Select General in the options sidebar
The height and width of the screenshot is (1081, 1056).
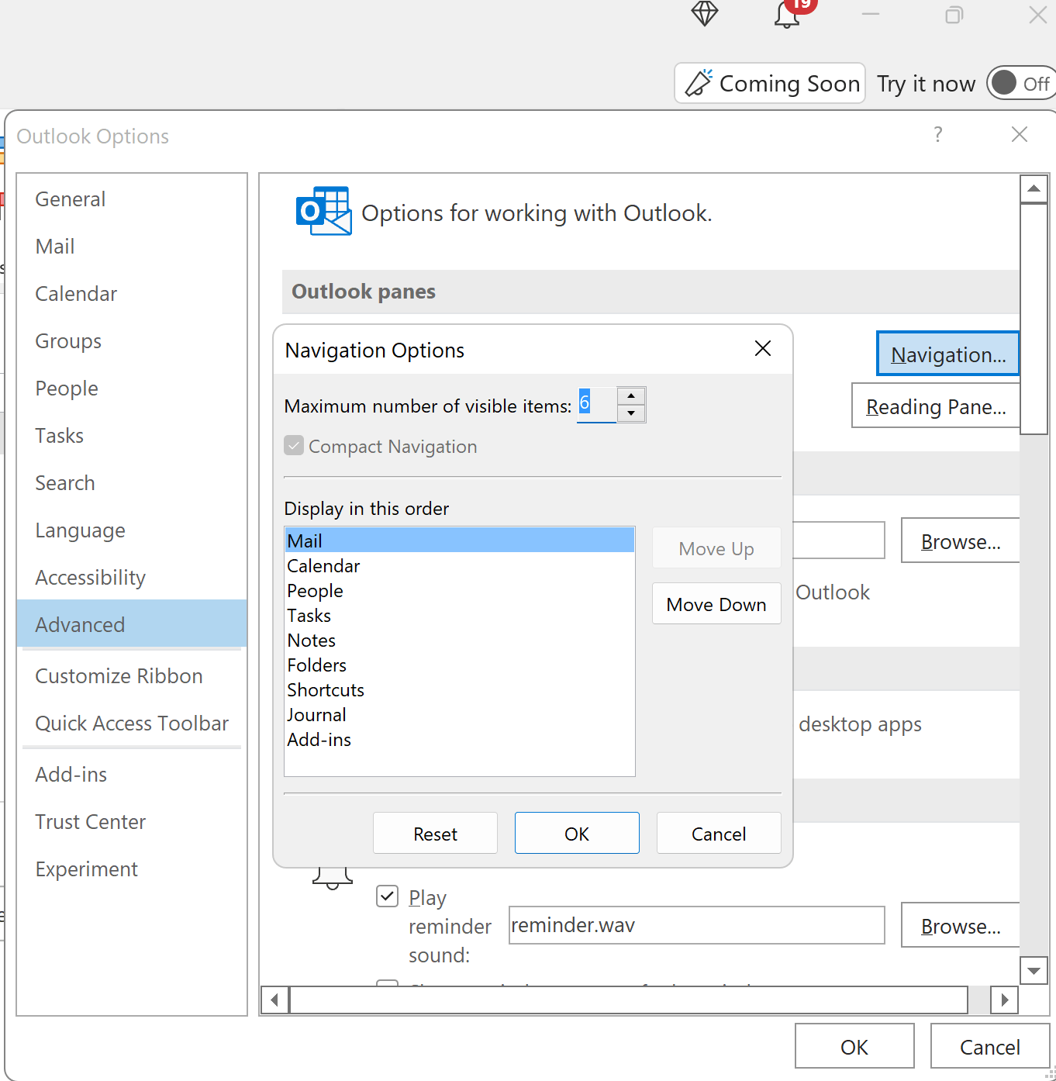click(x=132, y=199)
